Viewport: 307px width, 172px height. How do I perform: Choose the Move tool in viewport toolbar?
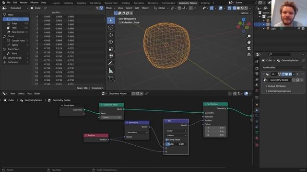click(x=111, y=35)
